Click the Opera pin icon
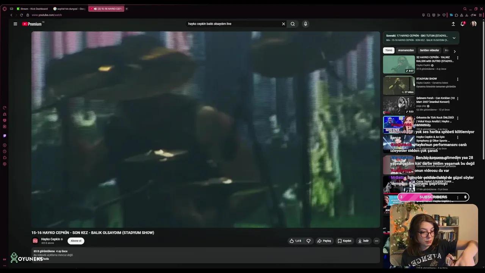This screenshot has width=485, height=273. click(423, 15)
